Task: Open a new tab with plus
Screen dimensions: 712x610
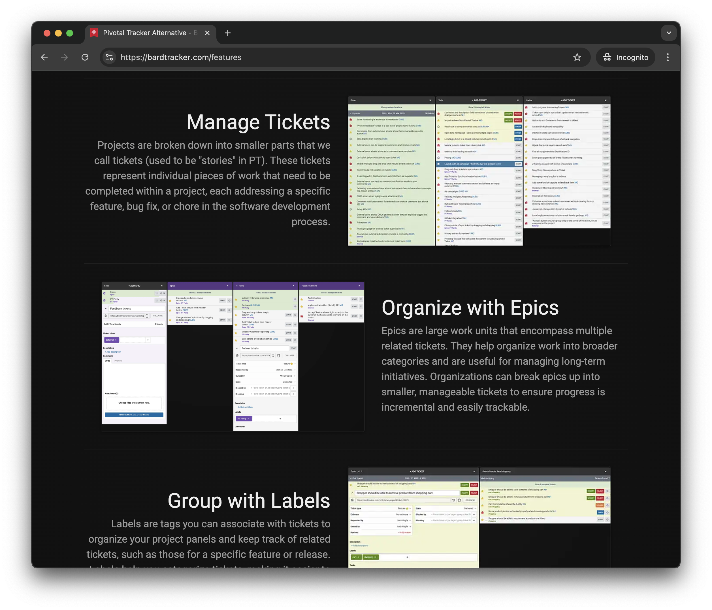Action: pyautogui.click(x=227, y=33)
